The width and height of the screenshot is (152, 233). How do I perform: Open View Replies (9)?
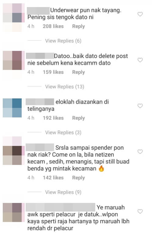(x=63, y=192)
